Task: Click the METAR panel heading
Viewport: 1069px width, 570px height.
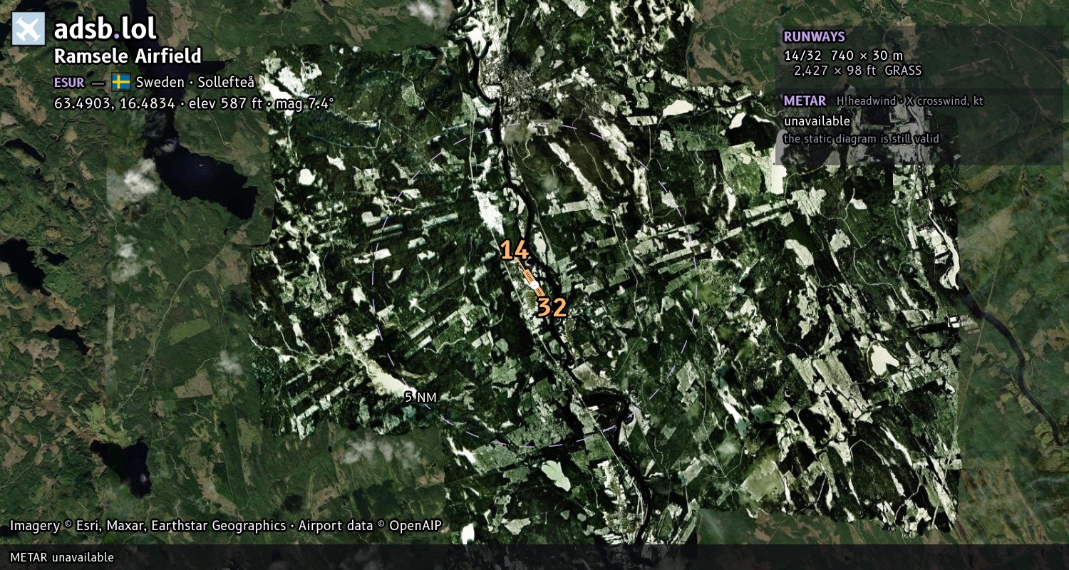Action: 805,101
